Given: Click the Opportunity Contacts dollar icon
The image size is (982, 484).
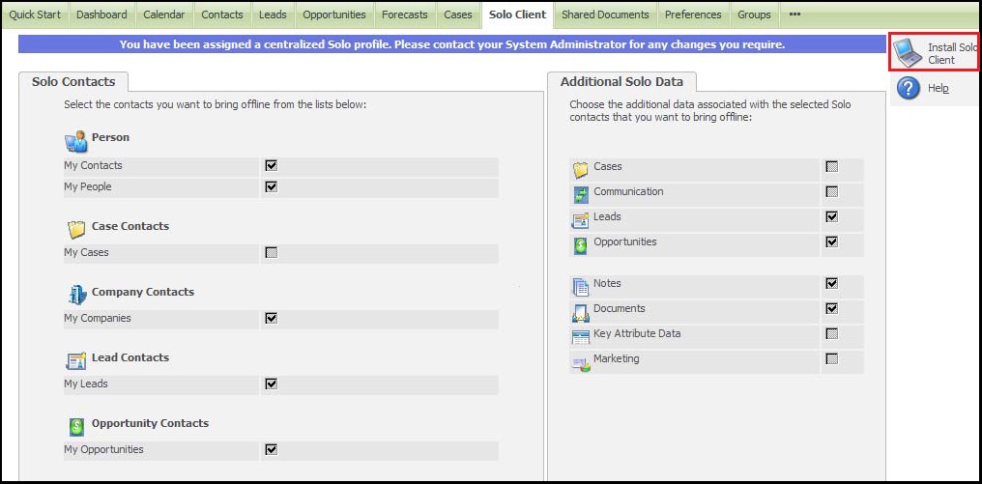Looking at the screenshot, I should [x=76, y=426].
